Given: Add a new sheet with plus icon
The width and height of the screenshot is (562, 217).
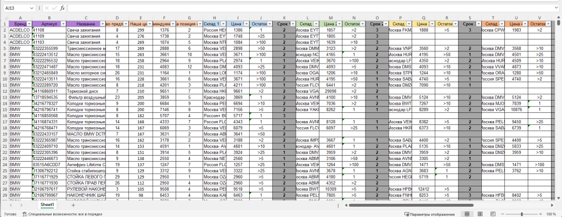Looking at the screenshot, I should [x=73, y=205].
